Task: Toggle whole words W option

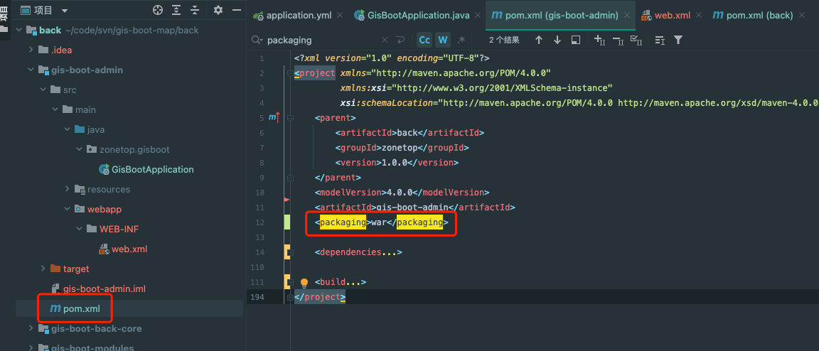Action: click(x=443, y=40)
